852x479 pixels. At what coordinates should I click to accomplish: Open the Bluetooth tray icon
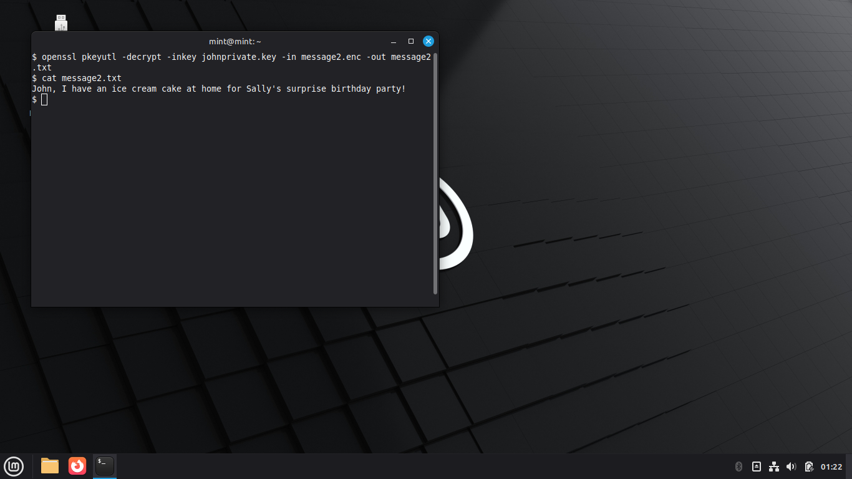point(738,467)
